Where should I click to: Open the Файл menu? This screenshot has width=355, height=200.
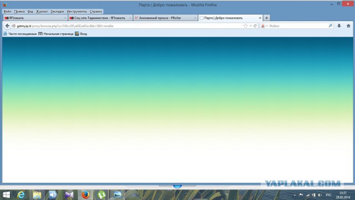7,11
